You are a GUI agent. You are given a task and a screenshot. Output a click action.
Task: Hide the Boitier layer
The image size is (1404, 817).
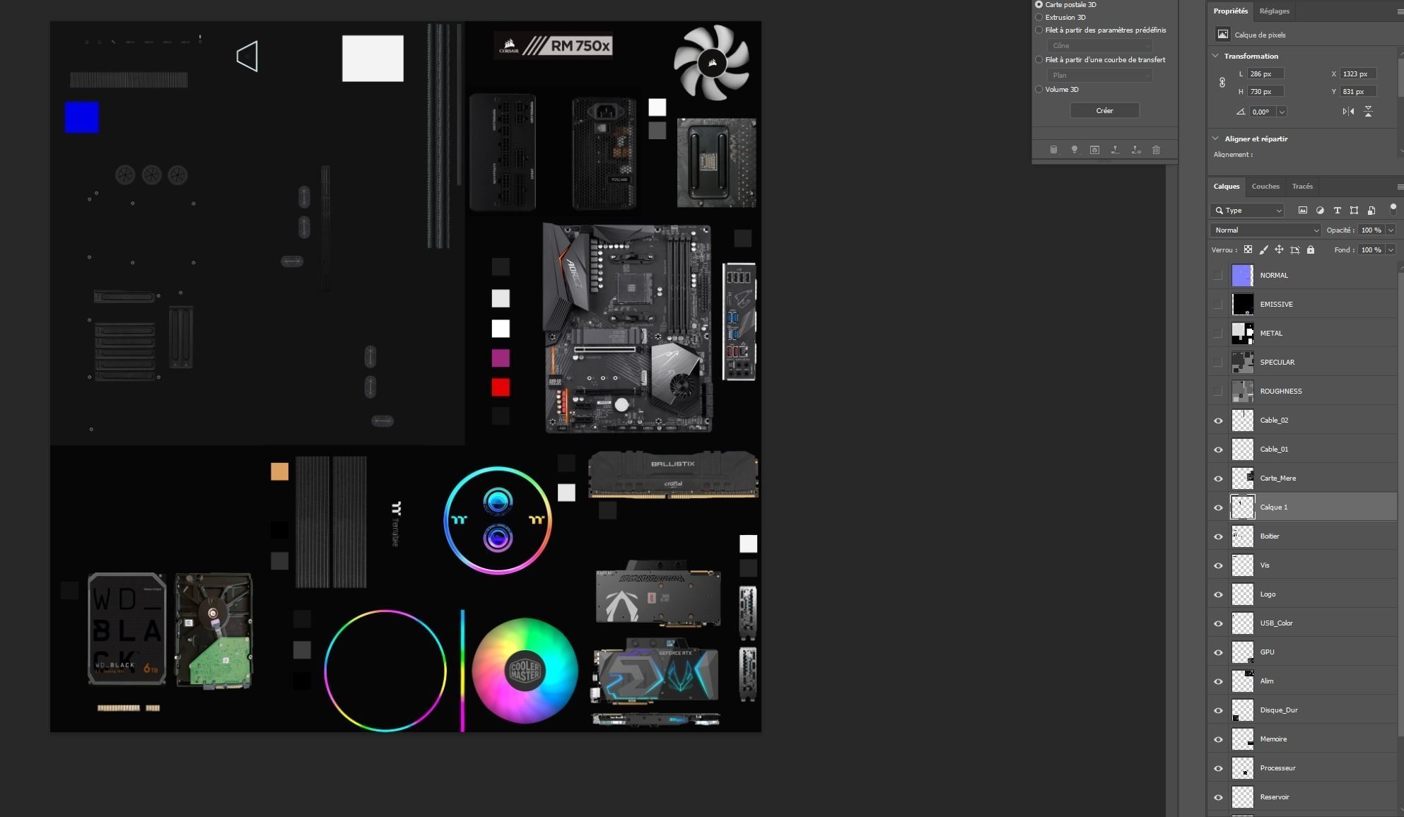(1218, 536)
